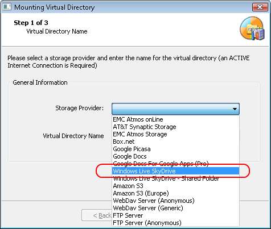The height and width of the screenshot is (229, 271).
Task: Pick EMC Atmos Storage option
Action: [175, 134]
